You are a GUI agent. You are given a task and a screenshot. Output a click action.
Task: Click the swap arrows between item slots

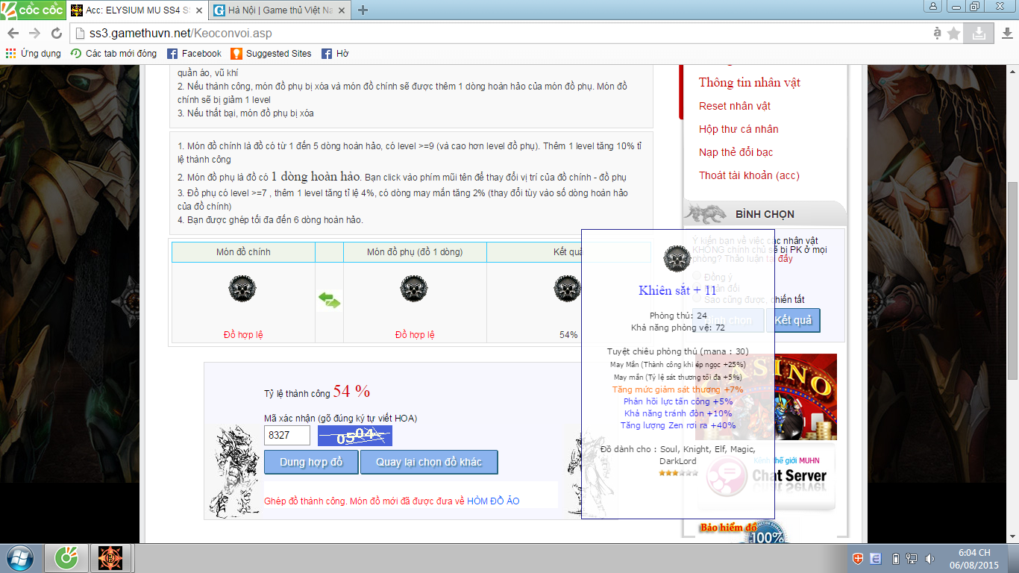[x=329, y=301]
